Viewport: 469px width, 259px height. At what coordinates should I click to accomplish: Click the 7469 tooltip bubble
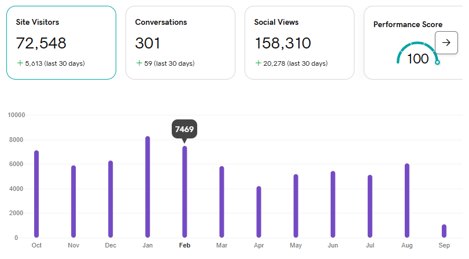point(184,129)
